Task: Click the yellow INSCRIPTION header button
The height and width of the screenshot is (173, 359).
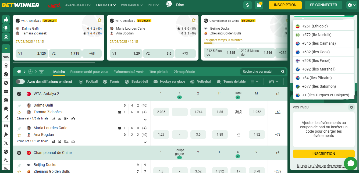Action: pos(285,5)
